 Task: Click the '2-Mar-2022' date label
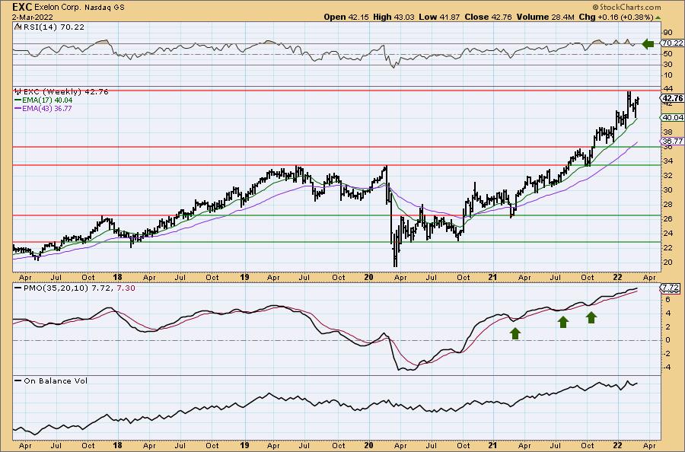[33, 18]
